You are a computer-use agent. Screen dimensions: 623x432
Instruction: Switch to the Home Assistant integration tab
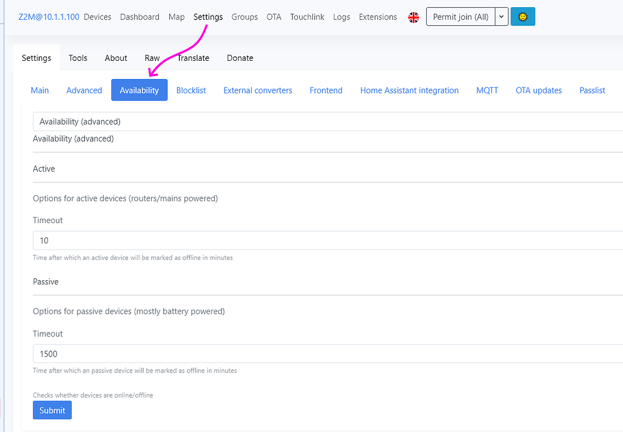click(x=409, y=90)
